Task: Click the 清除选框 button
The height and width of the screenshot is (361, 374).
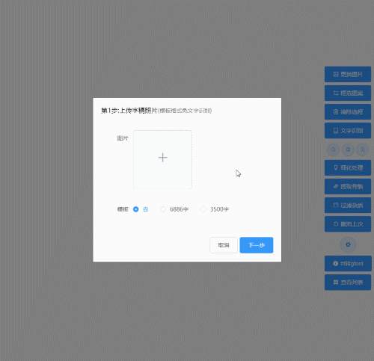Action: pyautogui.click(x=348, y=111)
